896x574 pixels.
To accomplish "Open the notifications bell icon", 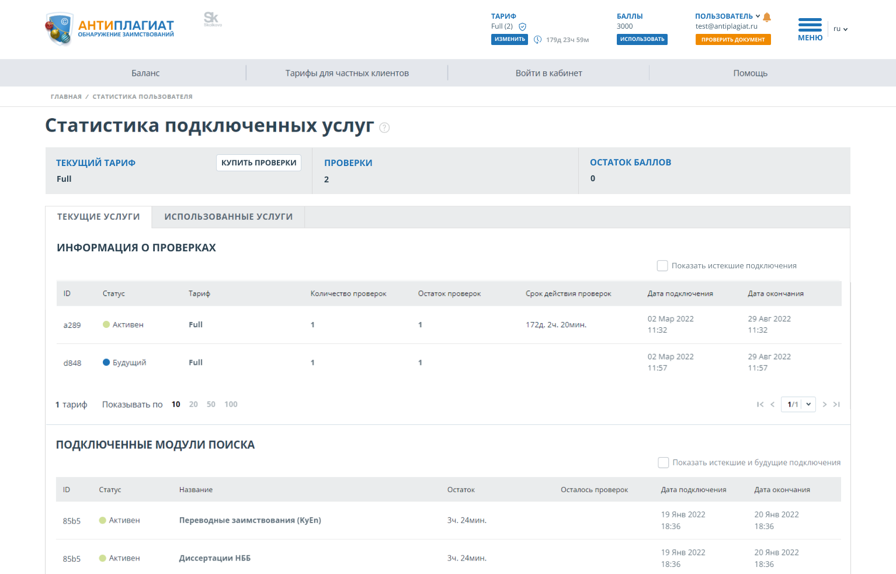I will (767, 17).
